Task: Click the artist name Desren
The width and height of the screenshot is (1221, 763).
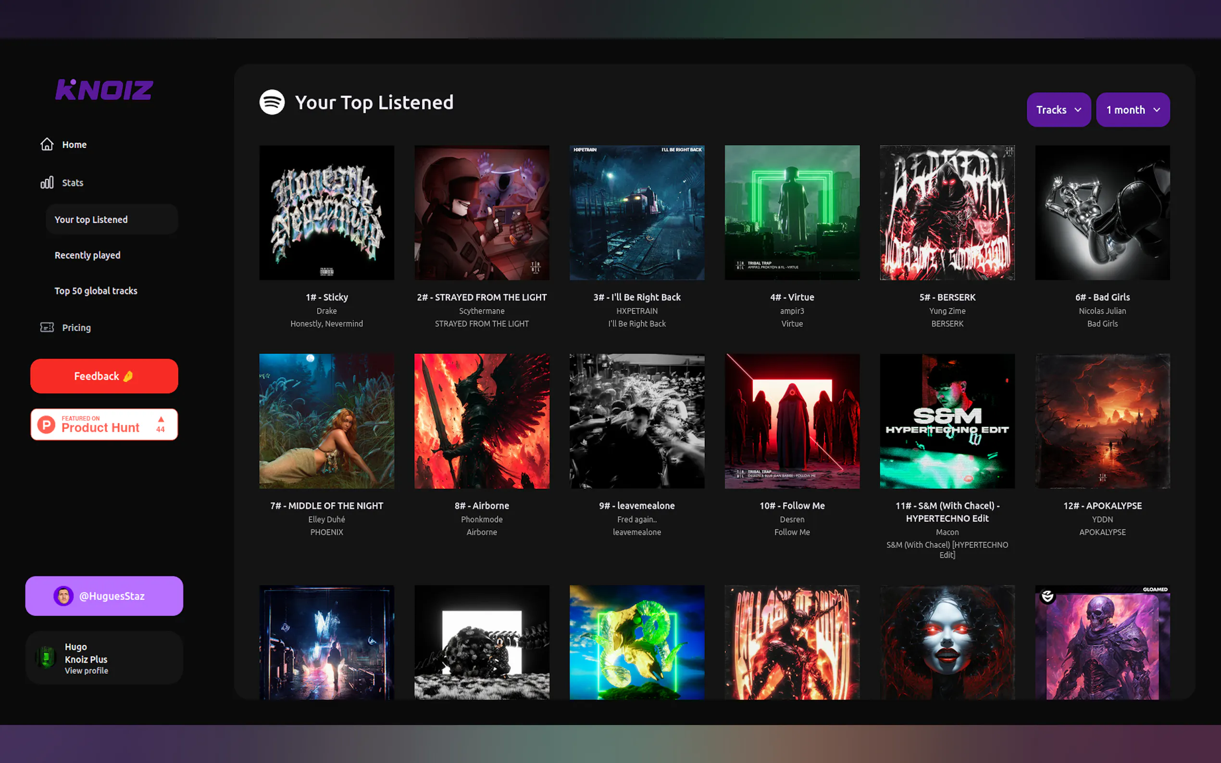Action: (792, 519)
